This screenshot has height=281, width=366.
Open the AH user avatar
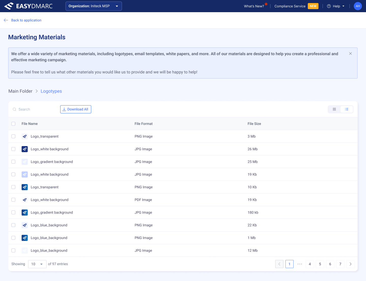point(358,6)
